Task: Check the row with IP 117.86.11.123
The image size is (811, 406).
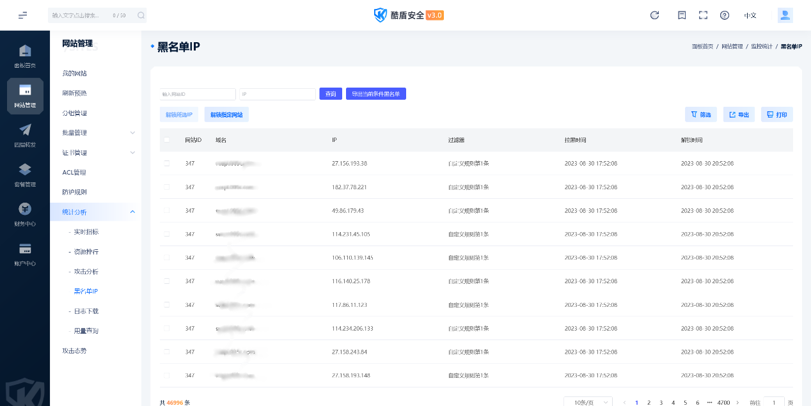Action: point(167,304)
